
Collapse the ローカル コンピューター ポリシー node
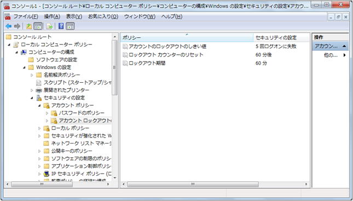click(x=9, y=45)
